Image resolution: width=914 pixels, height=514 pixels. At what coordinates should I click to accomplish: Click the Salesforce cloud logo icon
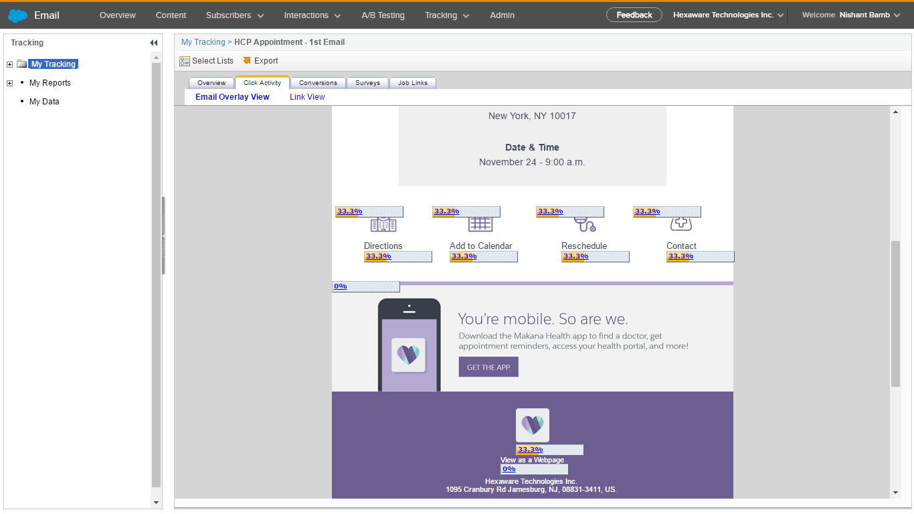[18, 15]
